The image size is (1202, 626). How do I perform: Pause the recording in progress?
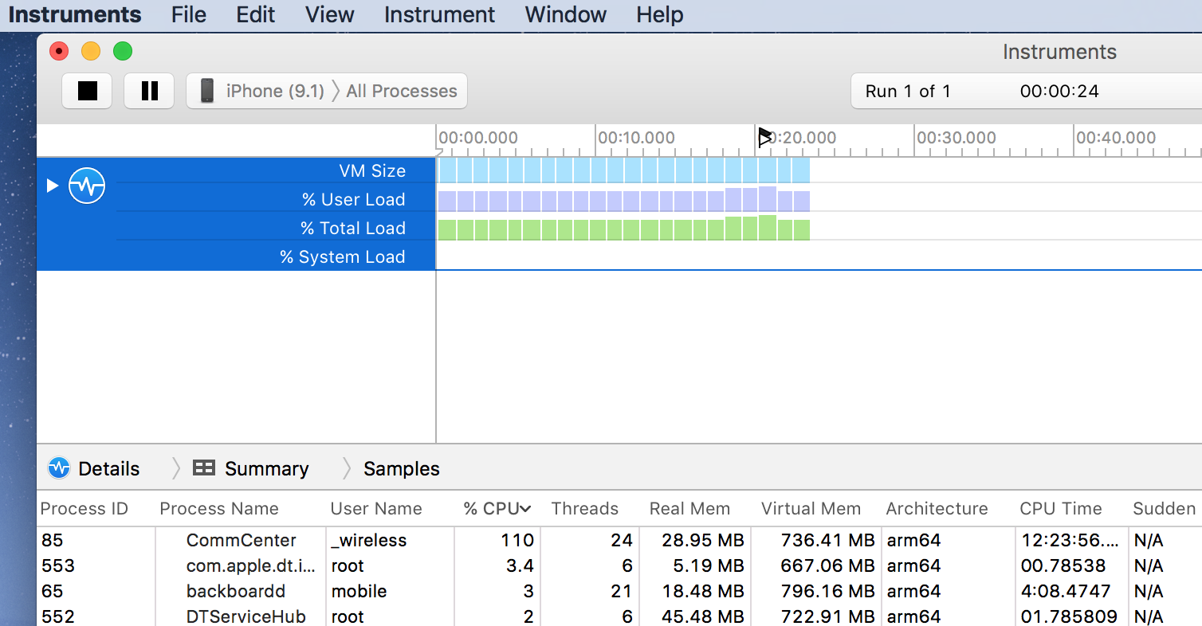click(x=149, y=91)
